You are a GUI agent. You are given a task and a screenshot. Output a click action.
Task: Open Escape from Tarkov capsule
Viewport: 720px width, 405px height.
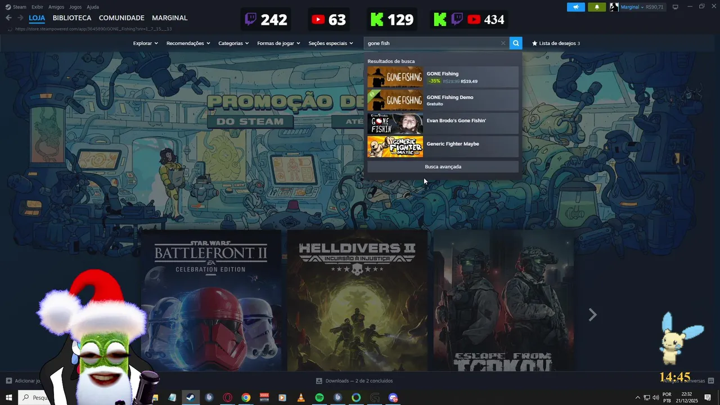coord(503,300)
